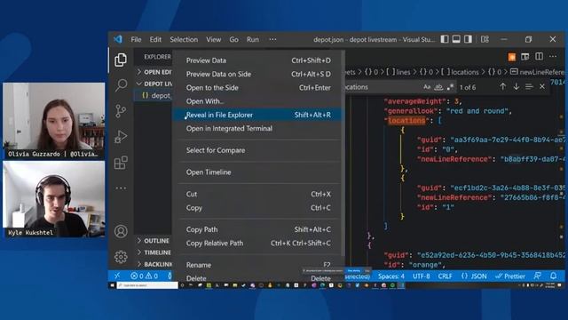The width and height of the screenshot is (568, 320).
Task: Open editor More Actions ellipsis
Action: click(553, 56)
